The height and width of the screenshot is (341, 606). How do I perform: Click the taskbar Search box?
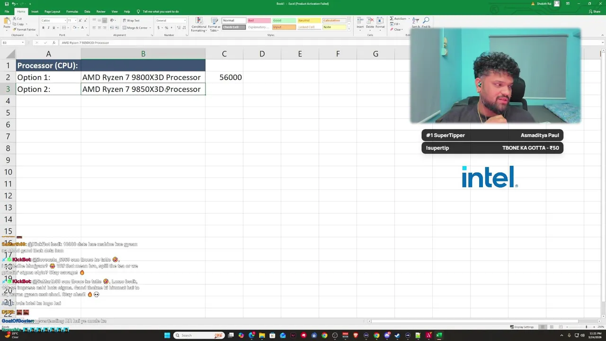(x=199, y=335)
